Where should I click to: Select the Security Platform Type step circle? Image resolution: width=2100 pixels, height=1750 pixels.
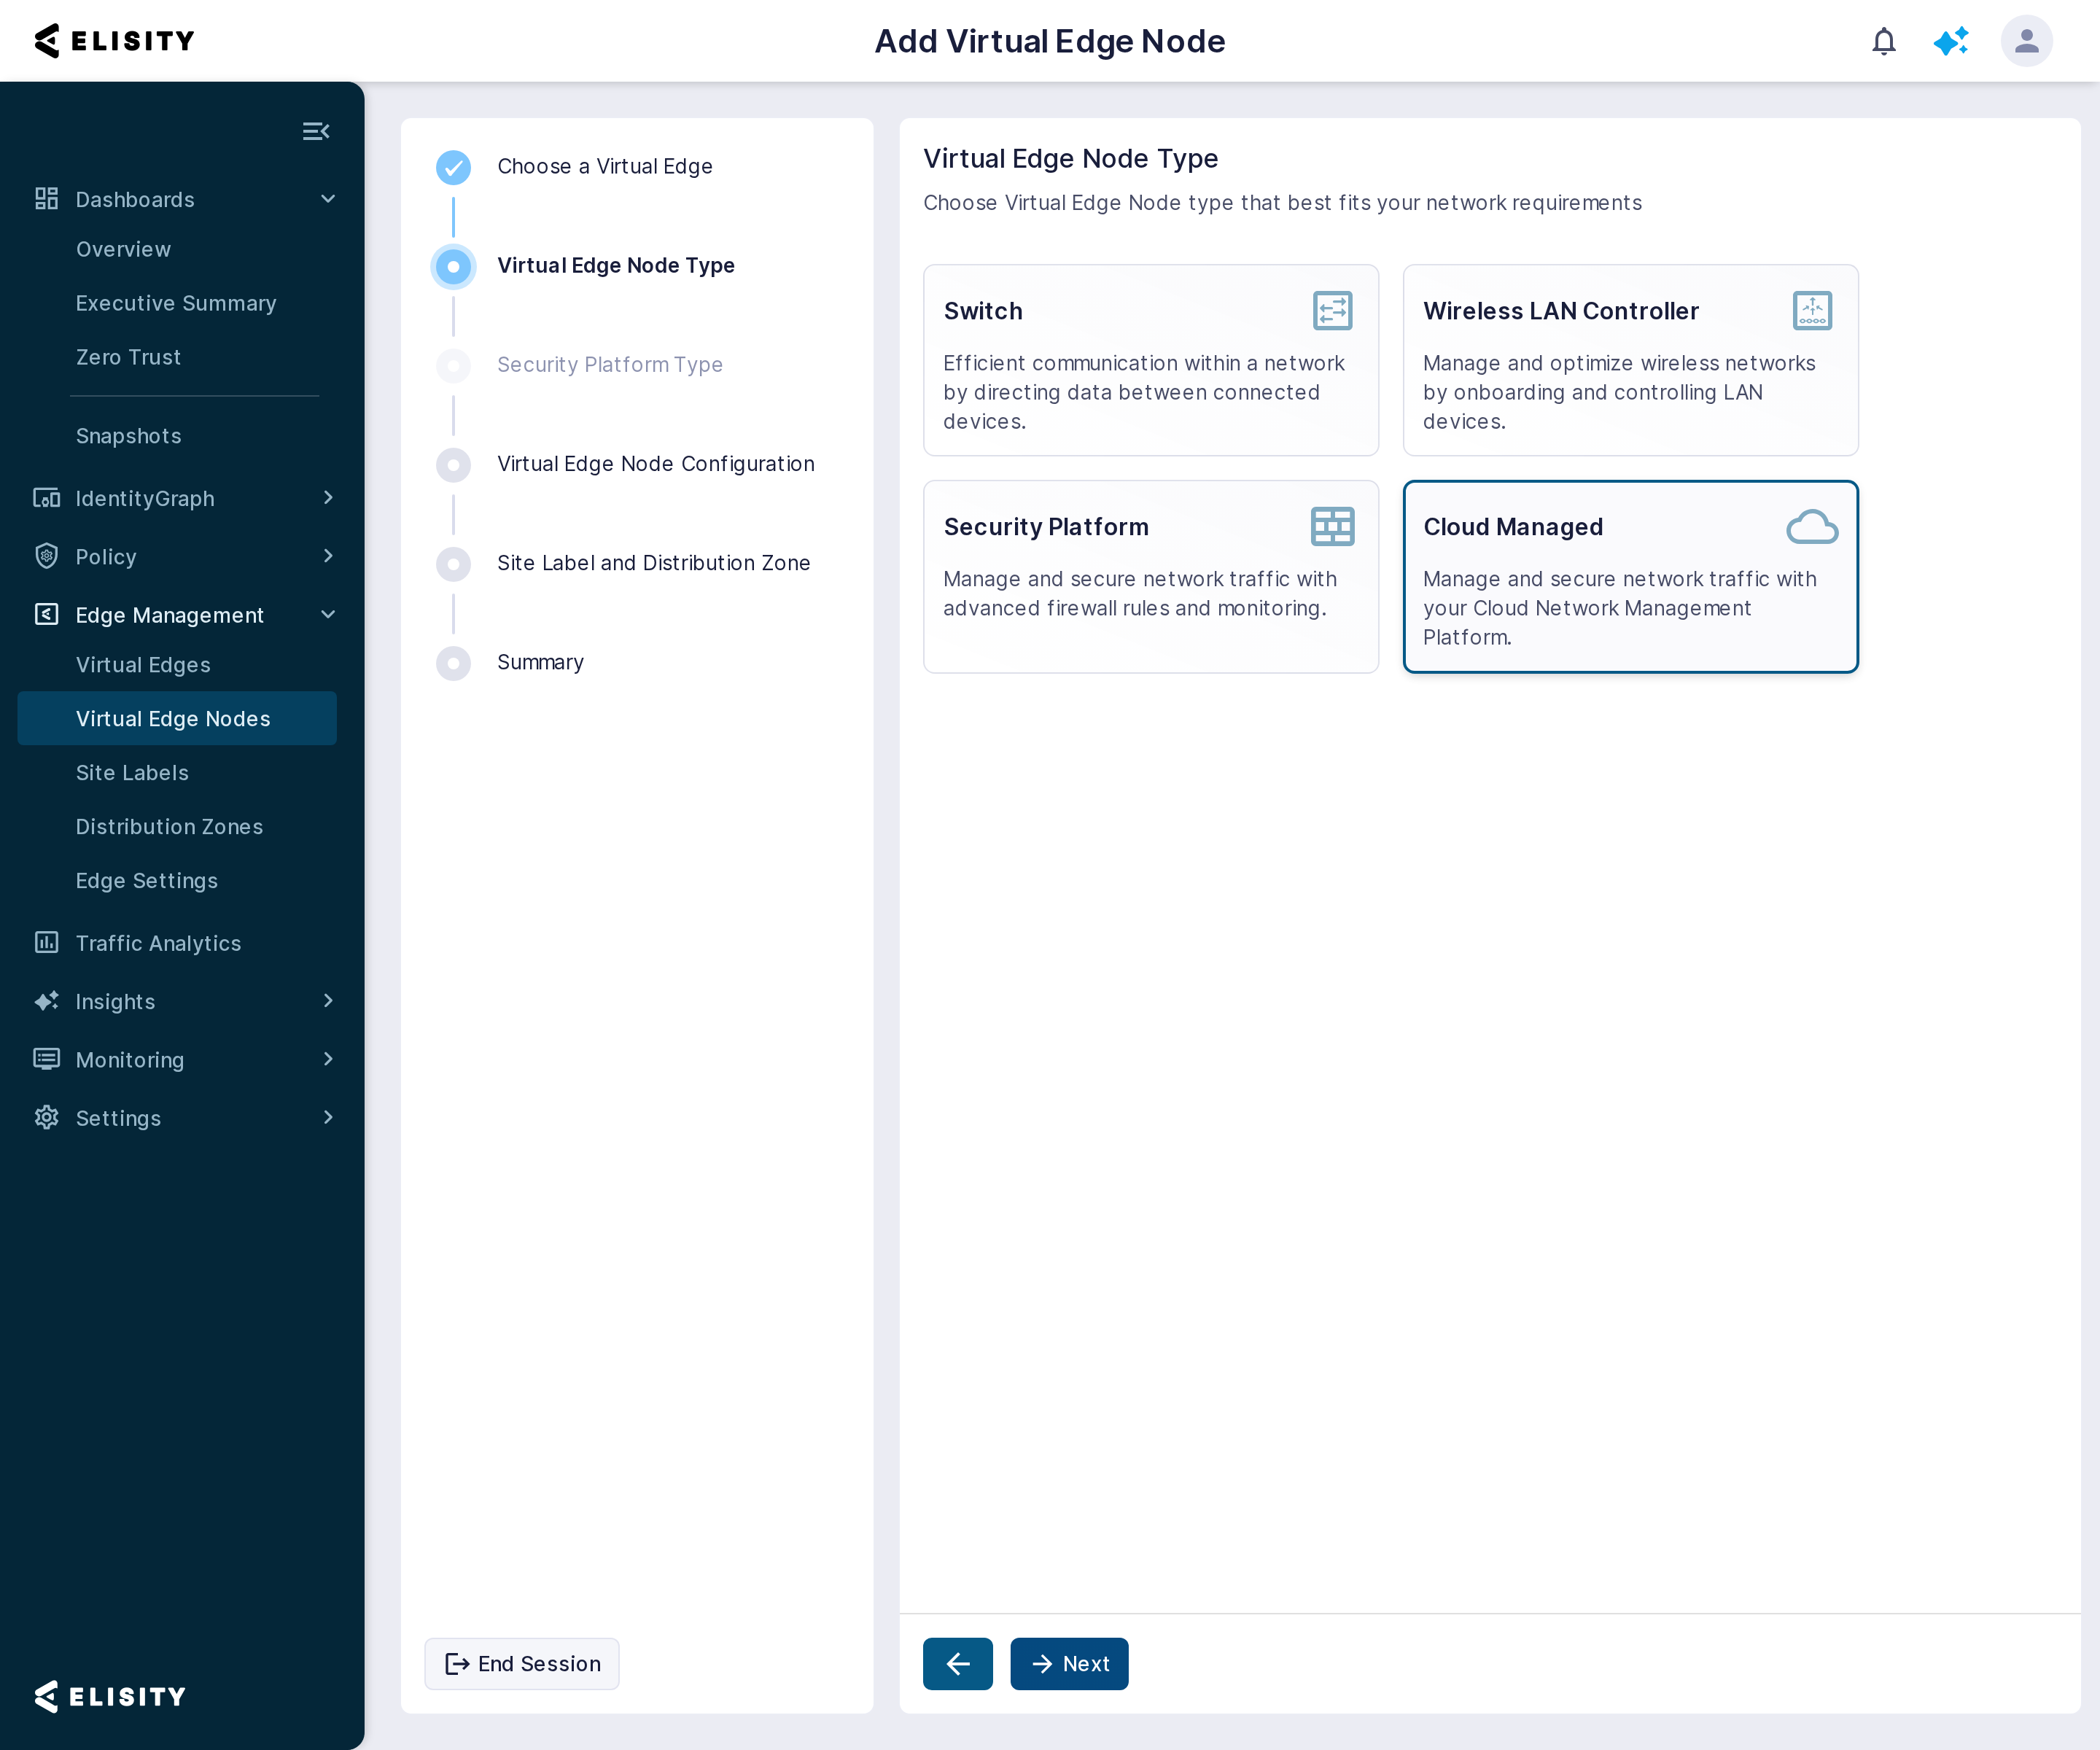[453, 365]
